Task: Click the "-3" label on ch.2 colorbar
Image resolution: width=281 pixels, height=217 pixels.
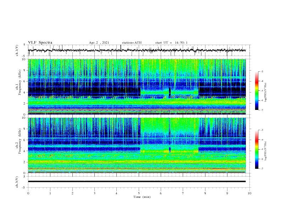Action: pos(261,130)
